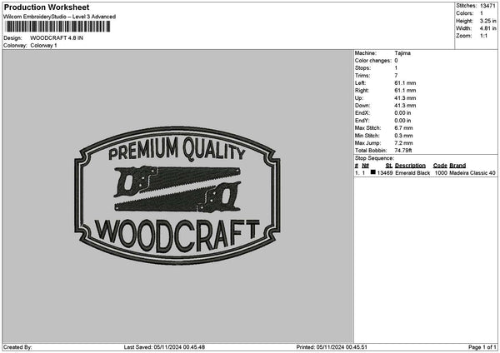Image resolution: width=500 pixels, height=353 pixels.
Task: Click the Min Stitch value 0.3 mm
Action: [x=403, y=136]
